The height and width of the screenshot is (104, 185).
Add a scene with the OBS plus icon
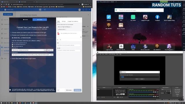pos(98,97)
